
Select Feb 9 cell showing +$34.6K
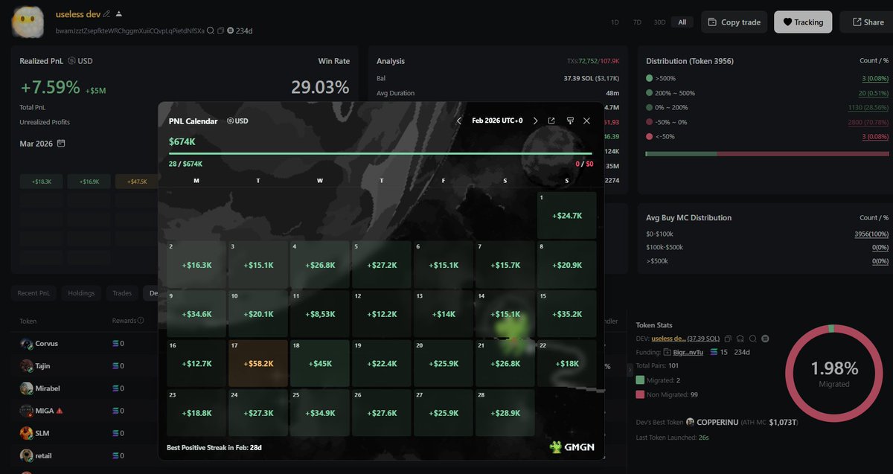(x=196, y=314)
